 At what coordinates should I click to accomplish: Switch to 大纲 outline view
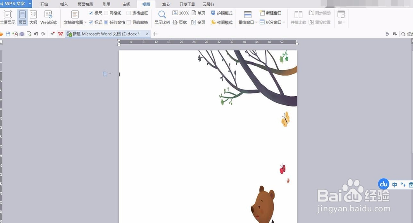pos(33,17)
